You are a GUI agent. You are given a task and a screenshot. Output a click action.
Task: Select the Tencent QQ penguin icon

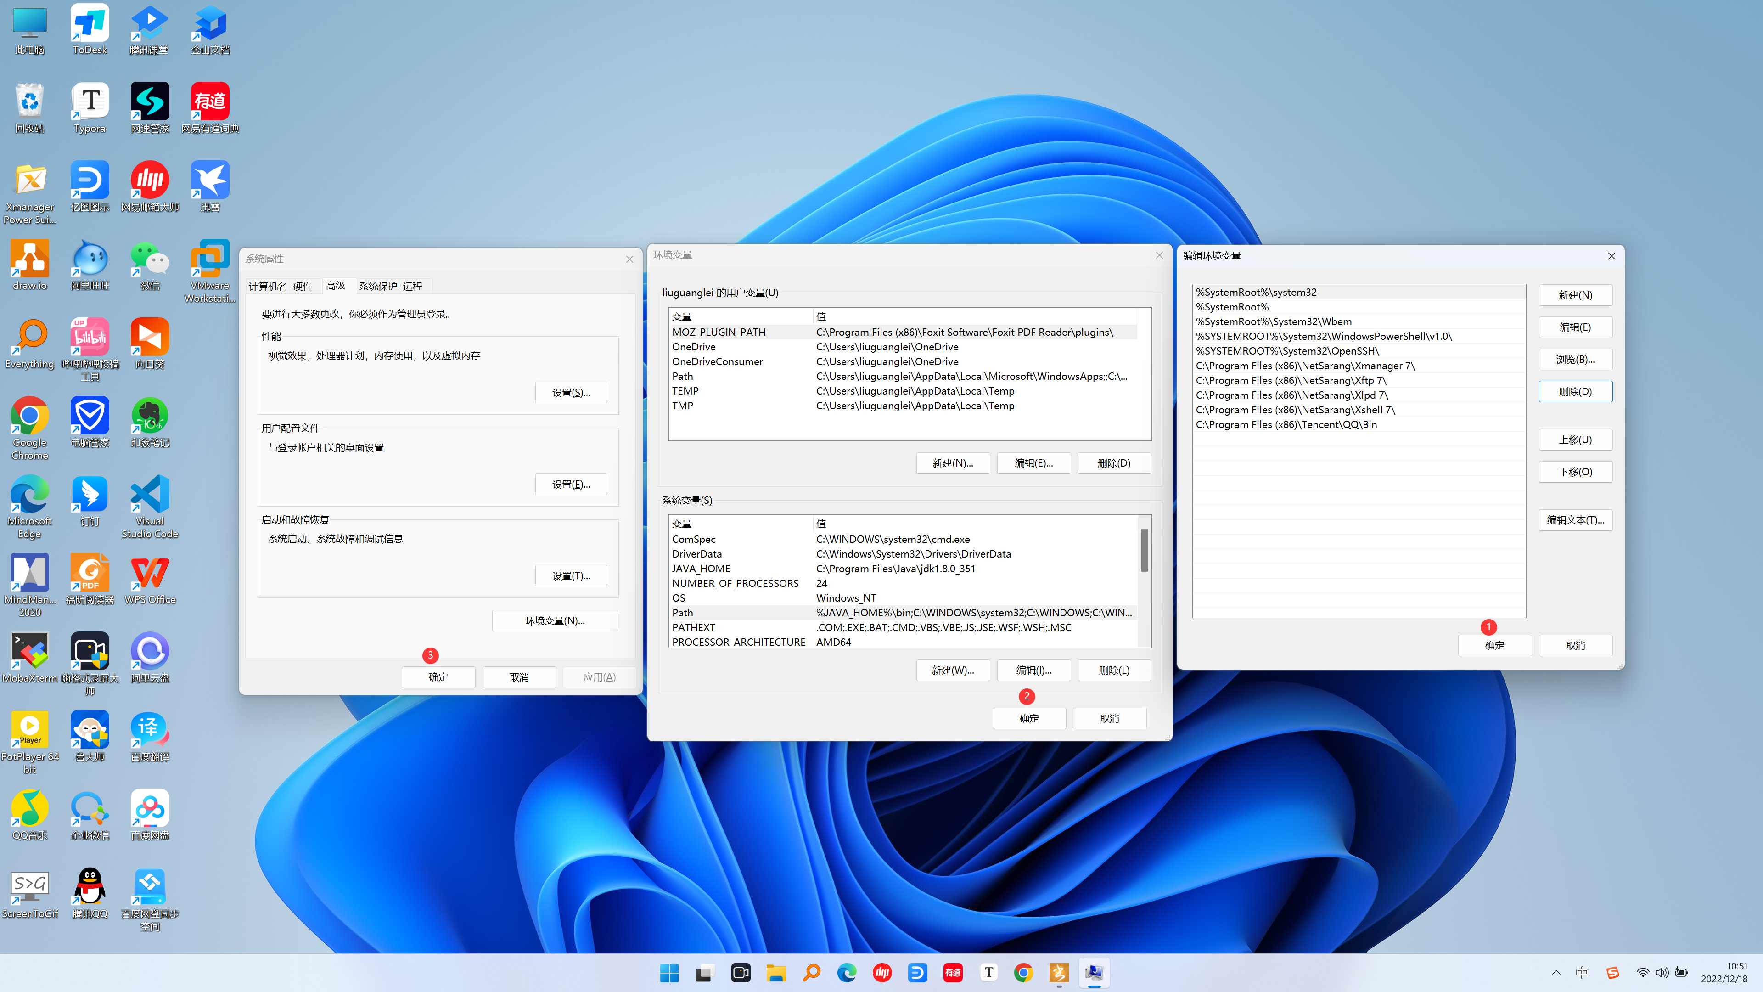[x=90, y=893]
